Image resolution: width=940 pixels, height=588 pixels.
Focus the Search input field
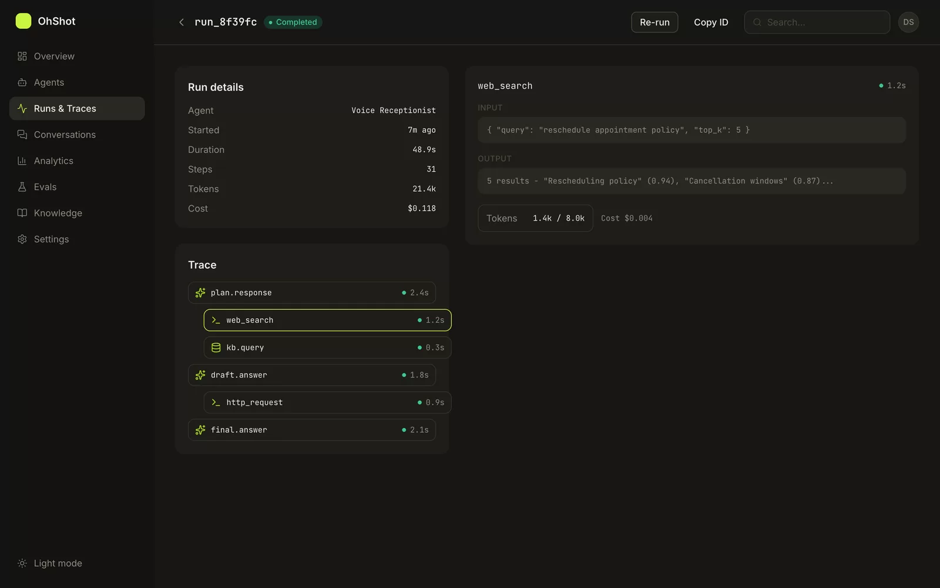817,22
